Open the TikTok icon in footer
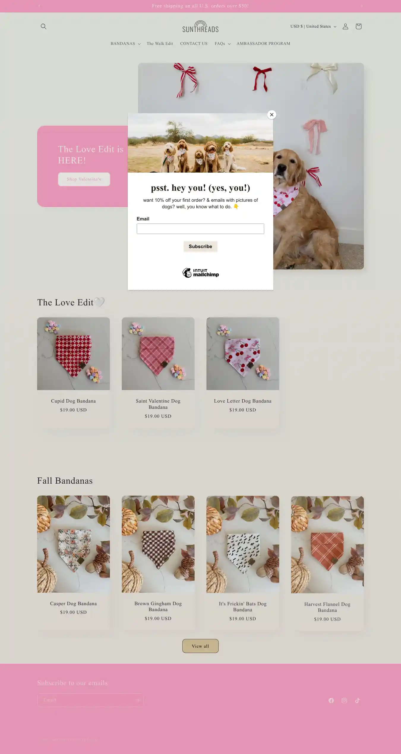 click(x=357, y=701)
